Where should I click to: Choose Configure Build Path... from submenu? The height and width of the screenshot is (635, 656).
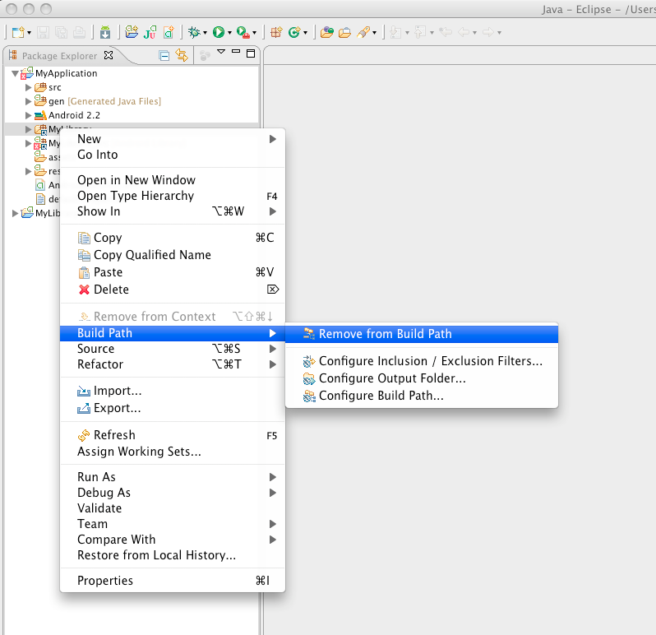pos(381,396)
